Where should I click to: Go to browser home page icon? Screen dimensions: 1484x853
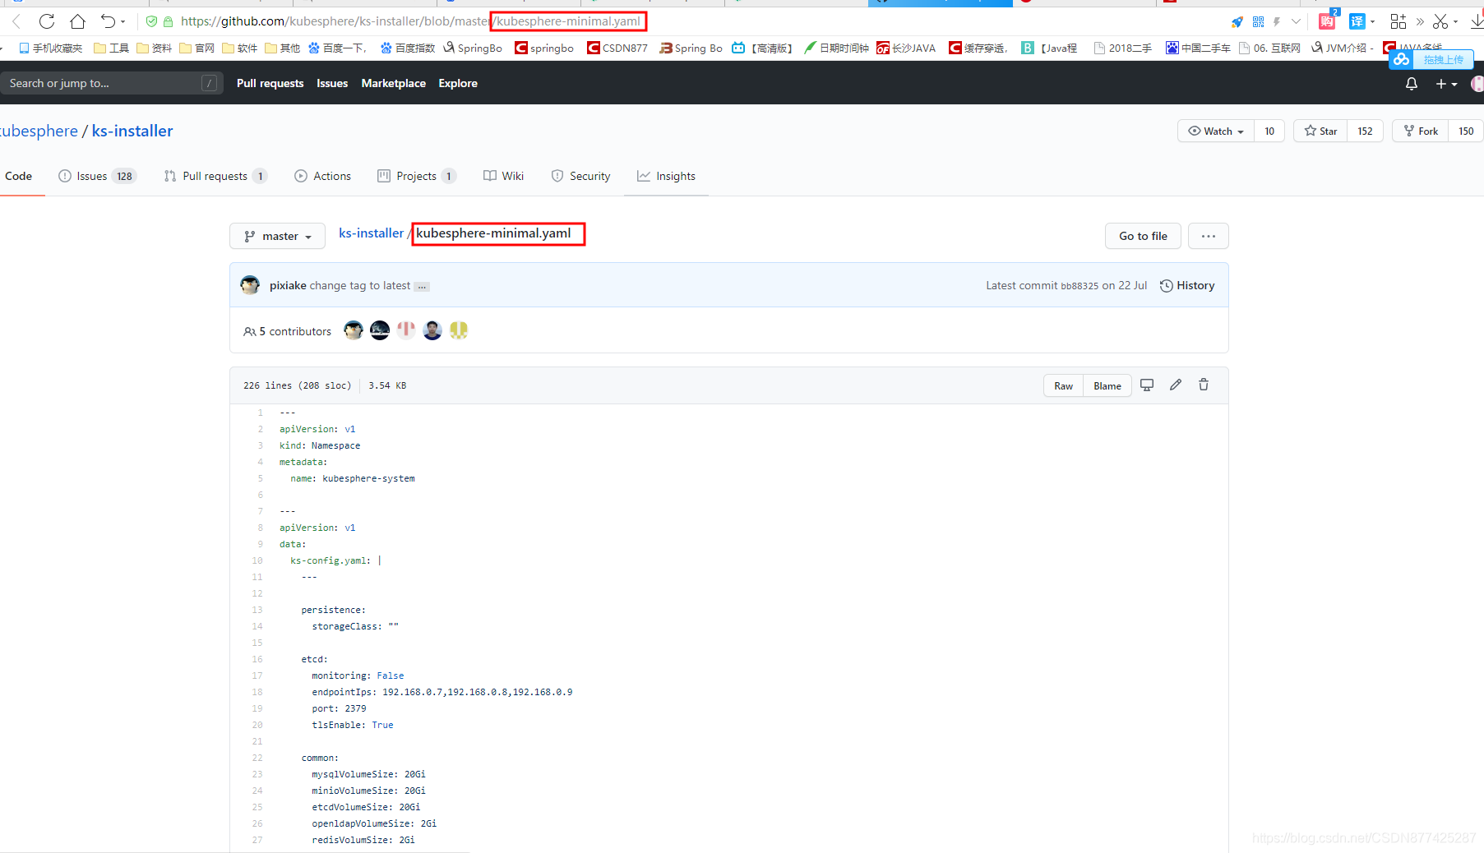(x=77, y=21)
